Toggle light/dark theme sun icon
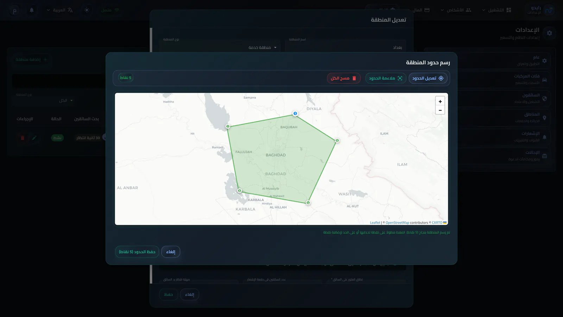563x317 pixels. coord(87,10)
